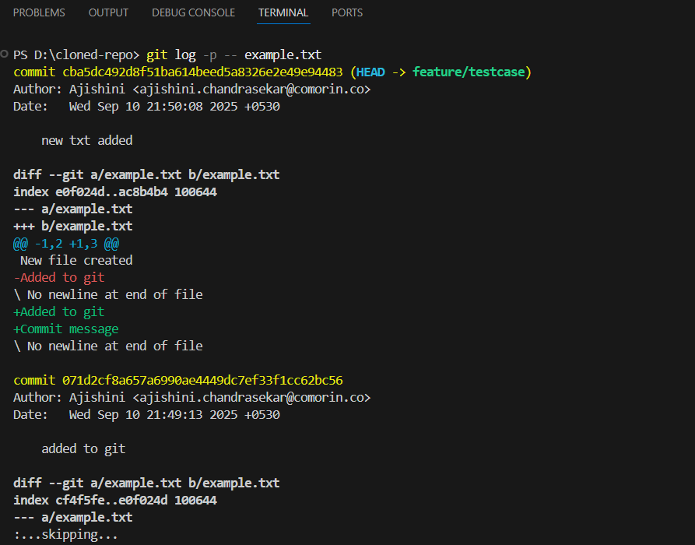Click the red removed line '-Added to git'
Viewport: 695px width, 545px height.
(59, 277)
